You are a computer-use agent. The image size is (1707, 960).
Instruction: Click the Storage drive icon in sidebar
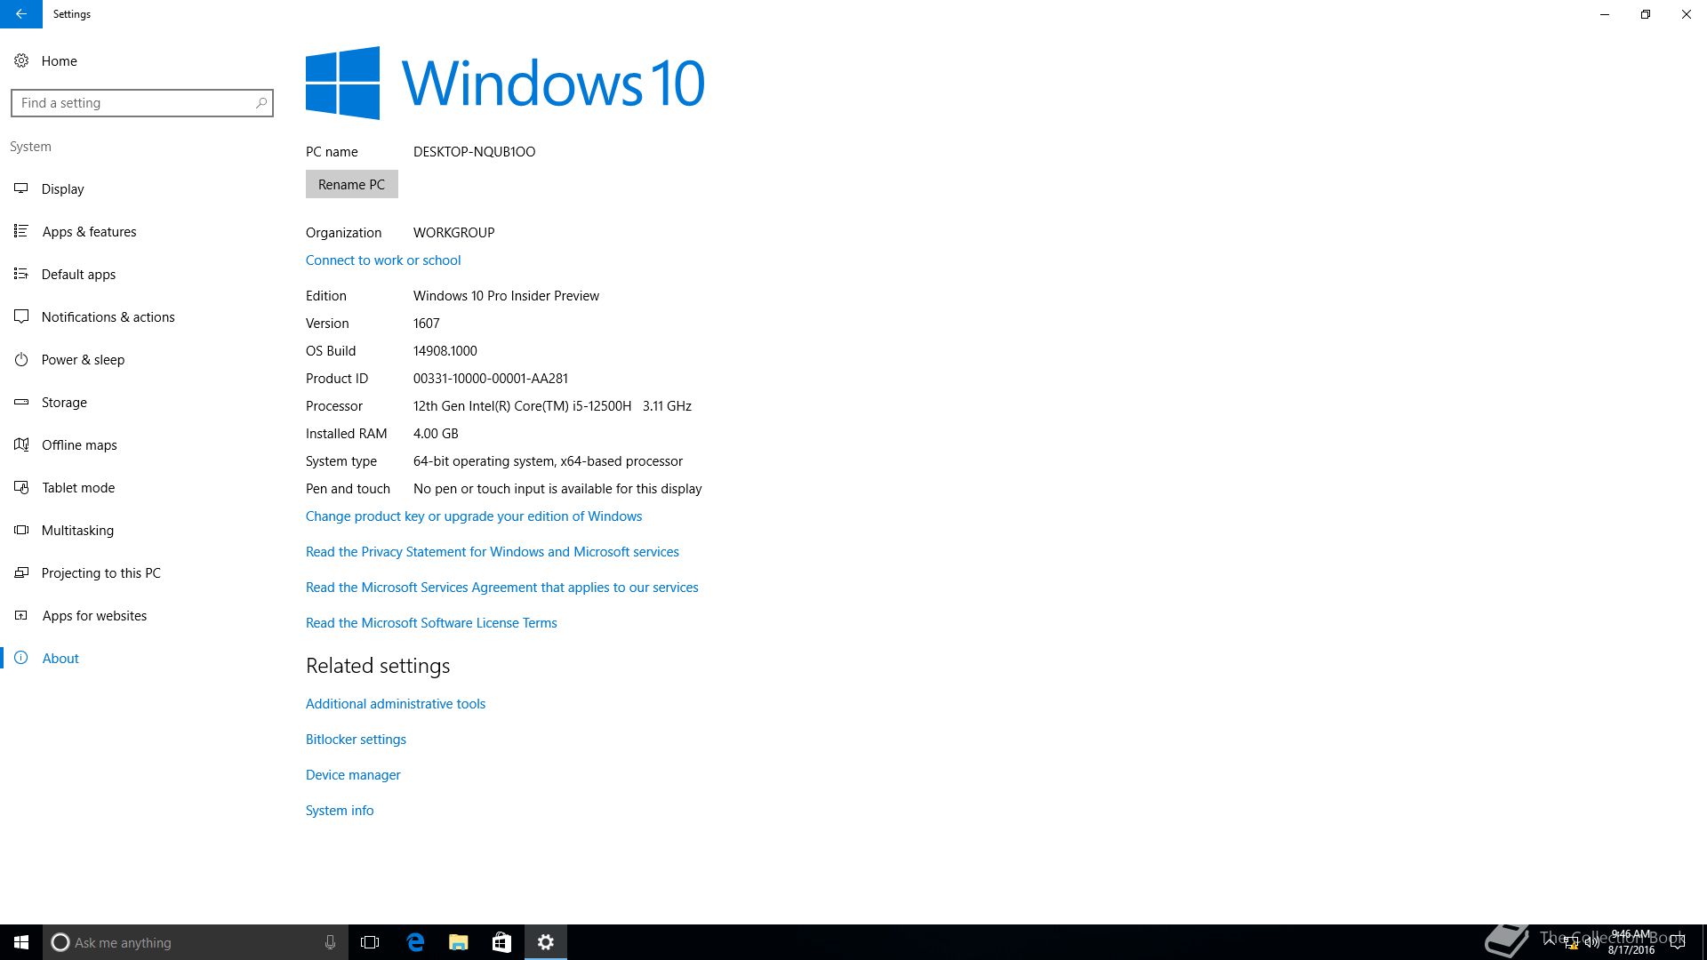click(20, 402)
